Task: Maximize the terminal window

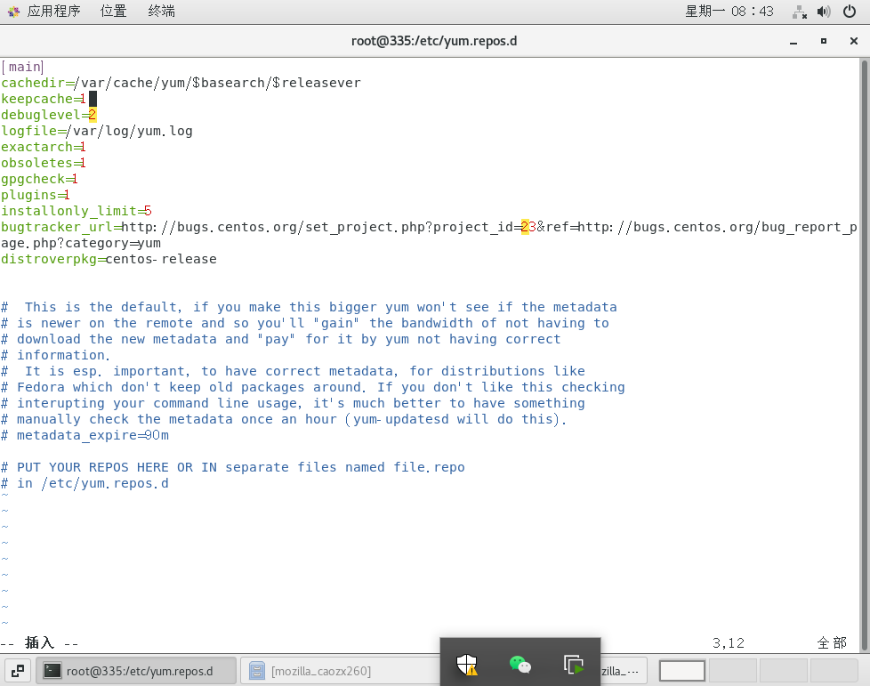Action: [x=824, y=41]
